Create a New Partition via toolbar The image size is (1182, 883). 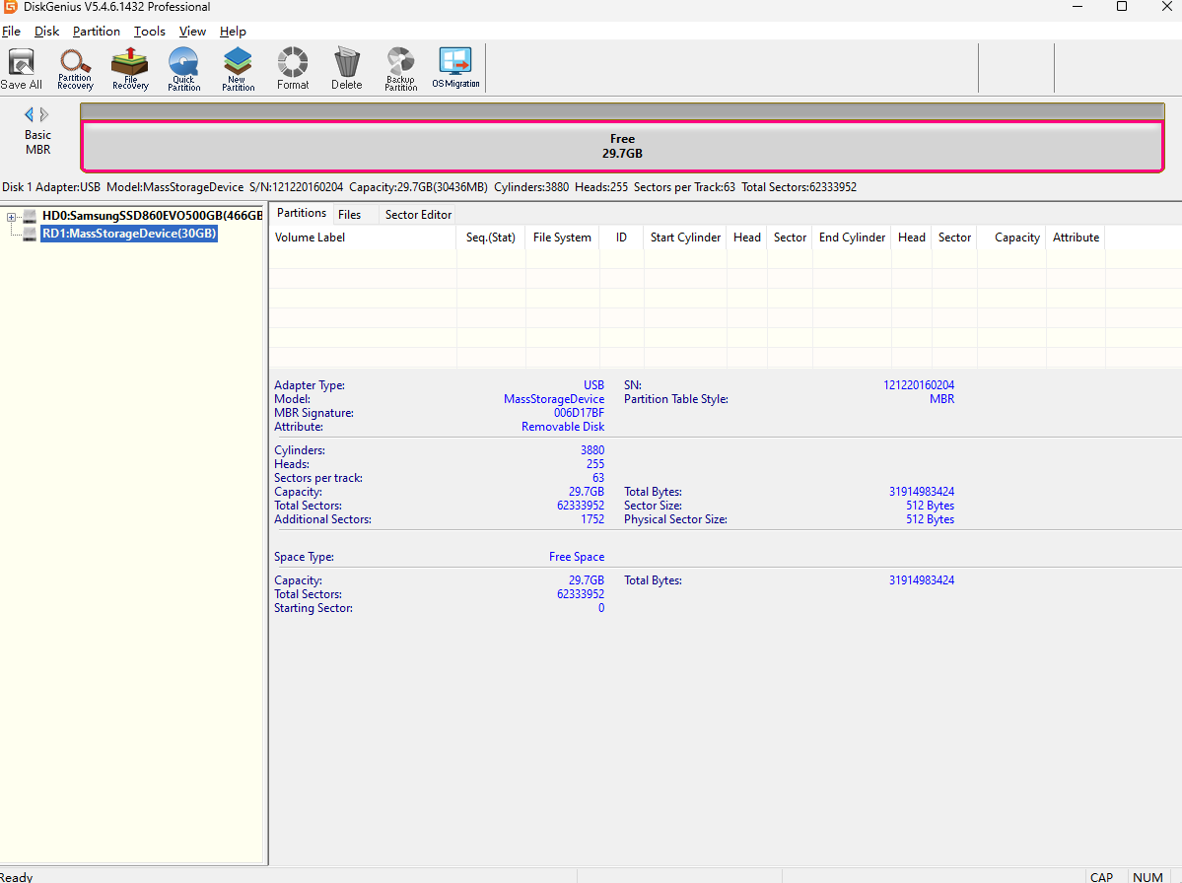[238, 69]
